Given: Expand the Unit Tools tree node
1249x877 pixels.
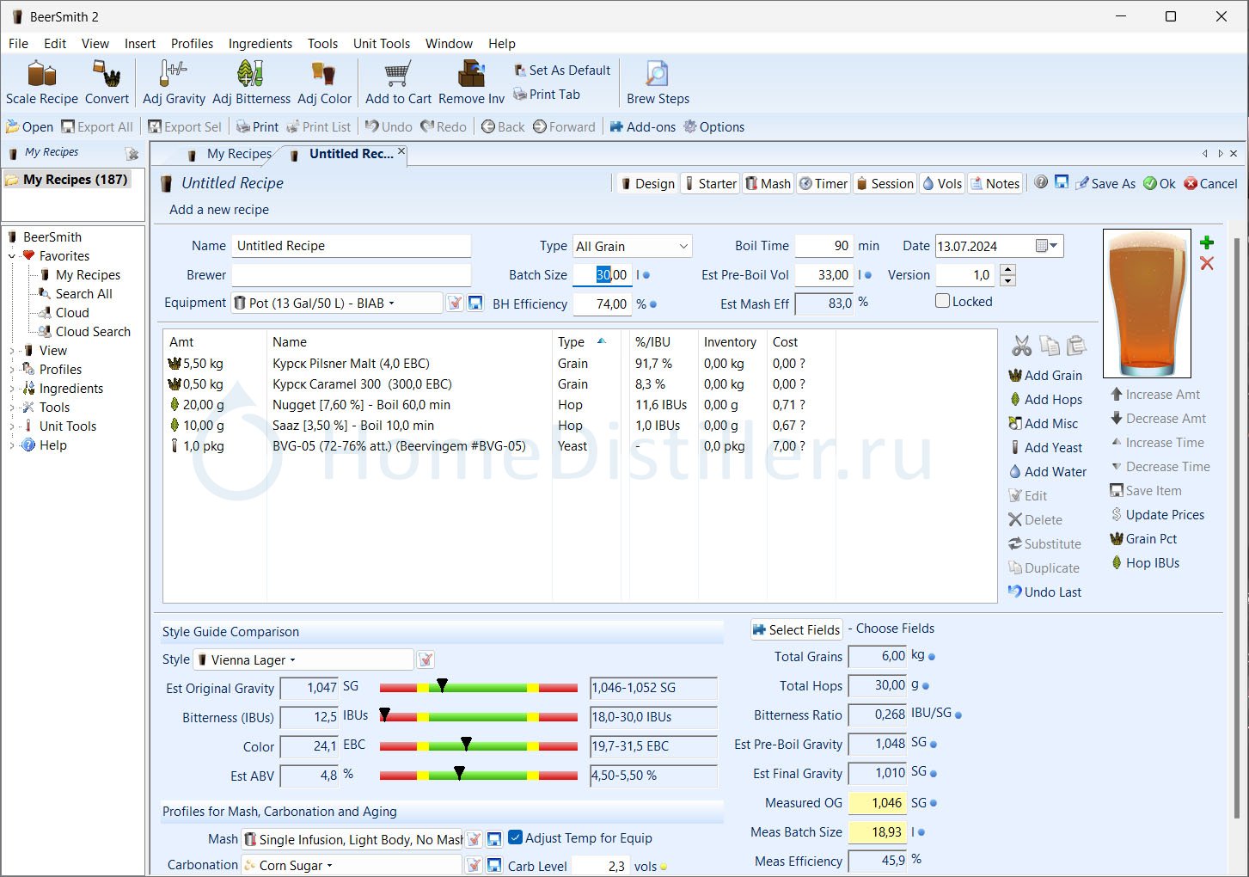Looking at the screenshot, I should point(12,426).
